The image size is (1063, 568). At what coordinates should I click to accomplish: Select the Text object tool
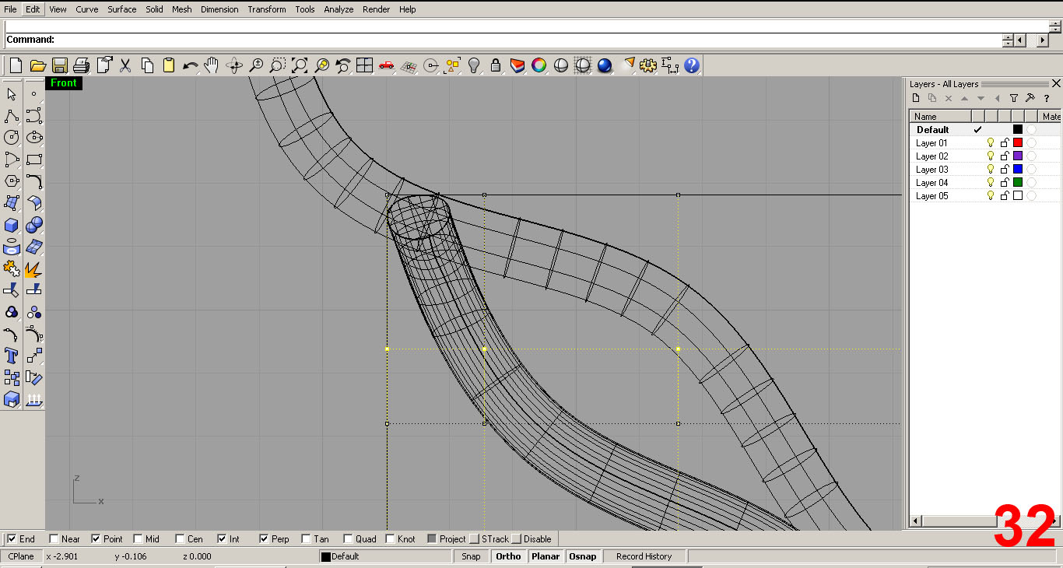(12, 356)
